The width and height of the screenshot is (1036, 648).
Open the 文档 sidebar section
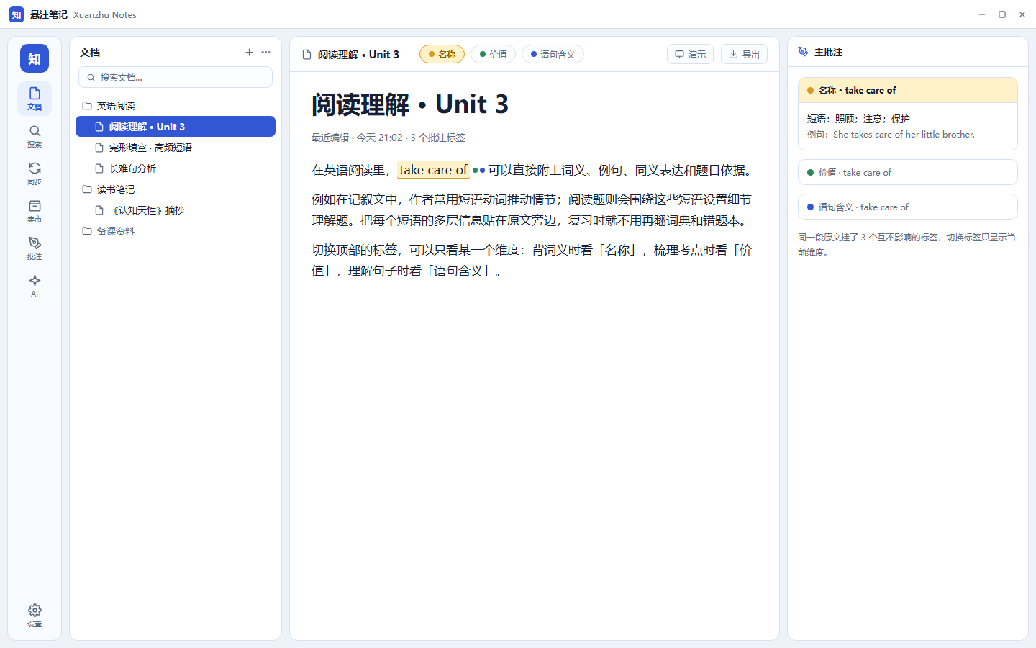pos(35,99)
